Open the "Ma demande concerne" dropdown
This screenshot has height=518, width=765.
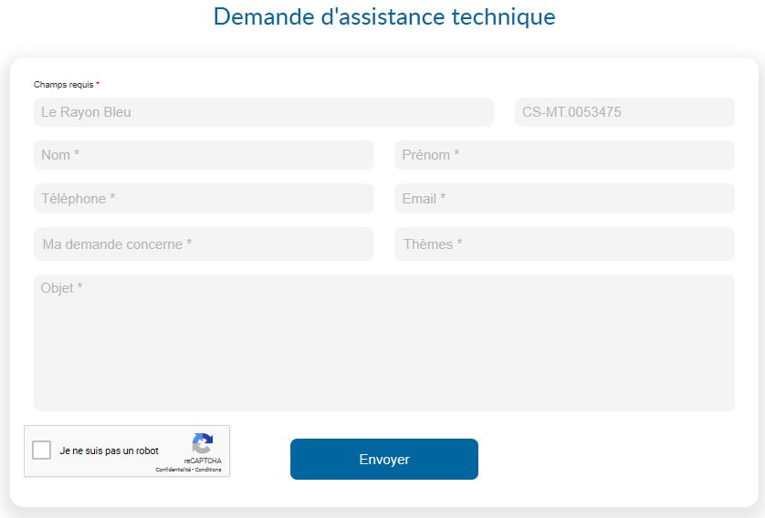tap(204, 244)
